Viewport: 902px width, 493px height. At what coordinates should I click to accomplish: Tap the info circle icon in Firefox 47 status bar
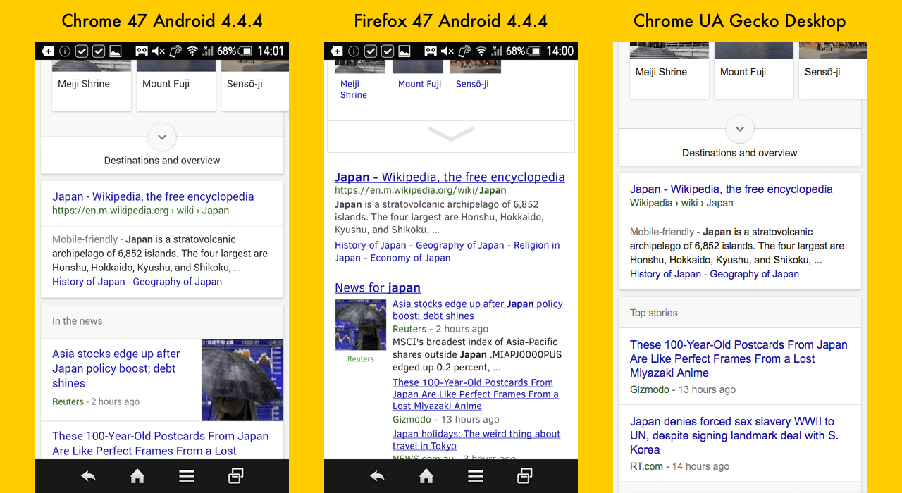click(x=354, y=51)
